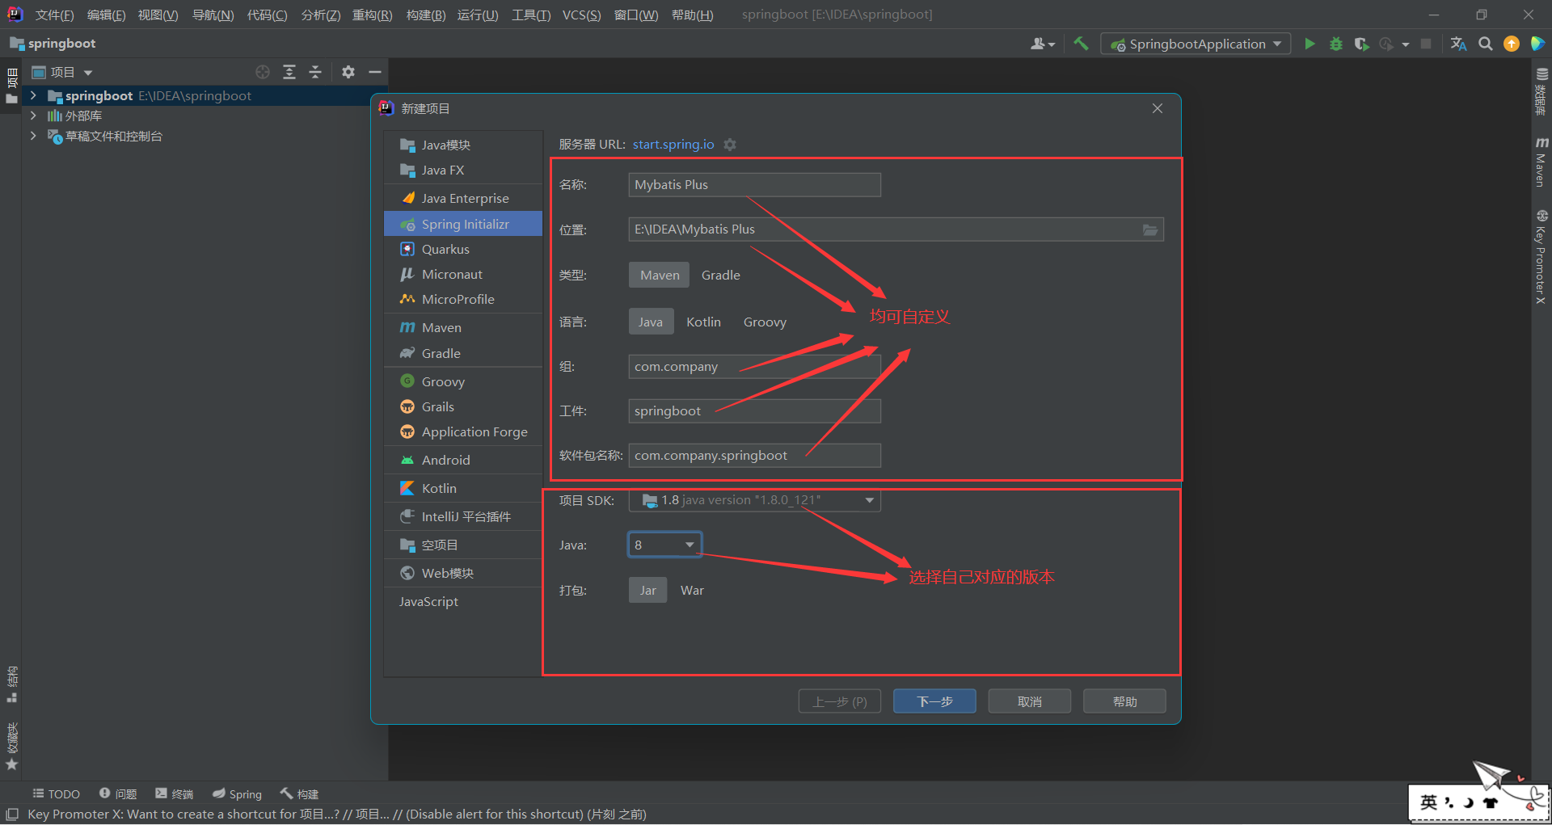Click the 下一步 button to continue
This screenshot has width=1552, height=825.
click(934, 701)
